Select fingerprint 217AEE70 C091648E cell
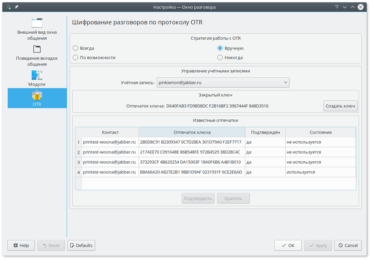Screen dimensions: 371x260 click(x=192, y=152)
